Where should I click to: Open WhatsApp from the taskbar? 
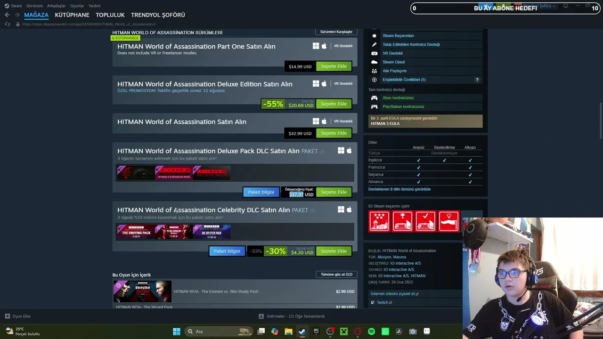(x=385, y=331)
